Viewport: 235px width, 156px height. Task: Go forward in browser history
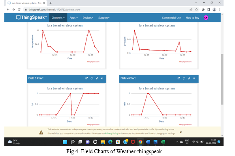tap(14, 9)
